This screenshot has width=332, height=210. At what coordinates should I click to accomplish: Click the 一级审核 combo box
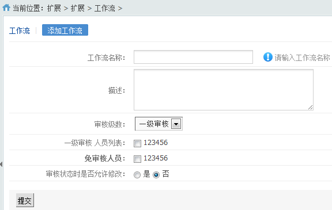point(159,124)
